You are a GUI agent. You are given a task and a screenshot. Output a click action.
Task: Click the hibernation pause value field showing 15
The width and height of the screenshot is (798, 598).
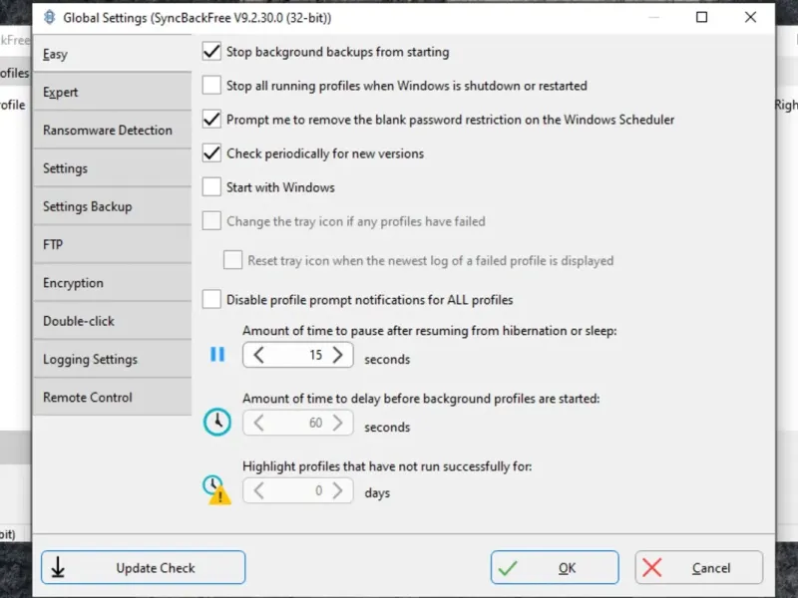[x=297, y=355]
